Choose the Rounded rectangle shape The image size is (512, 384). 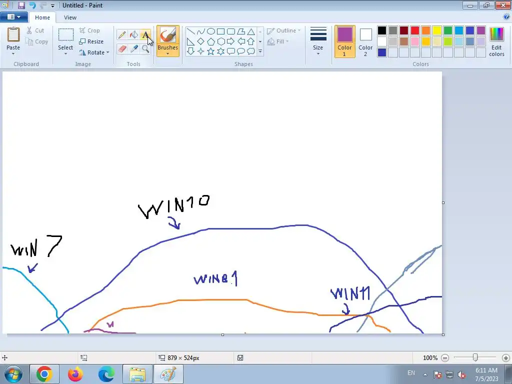[x=231, y=31]
